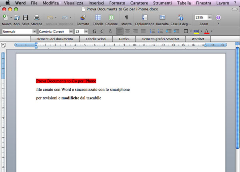The width and height of the screenshot is (240, 172).
Task: Click the highlighted title line in document
Action: (x=66, y=81)
